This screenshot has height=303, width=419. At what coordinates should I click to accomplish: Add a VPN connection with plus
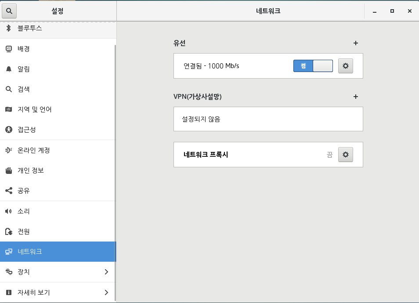click(355, 97)
